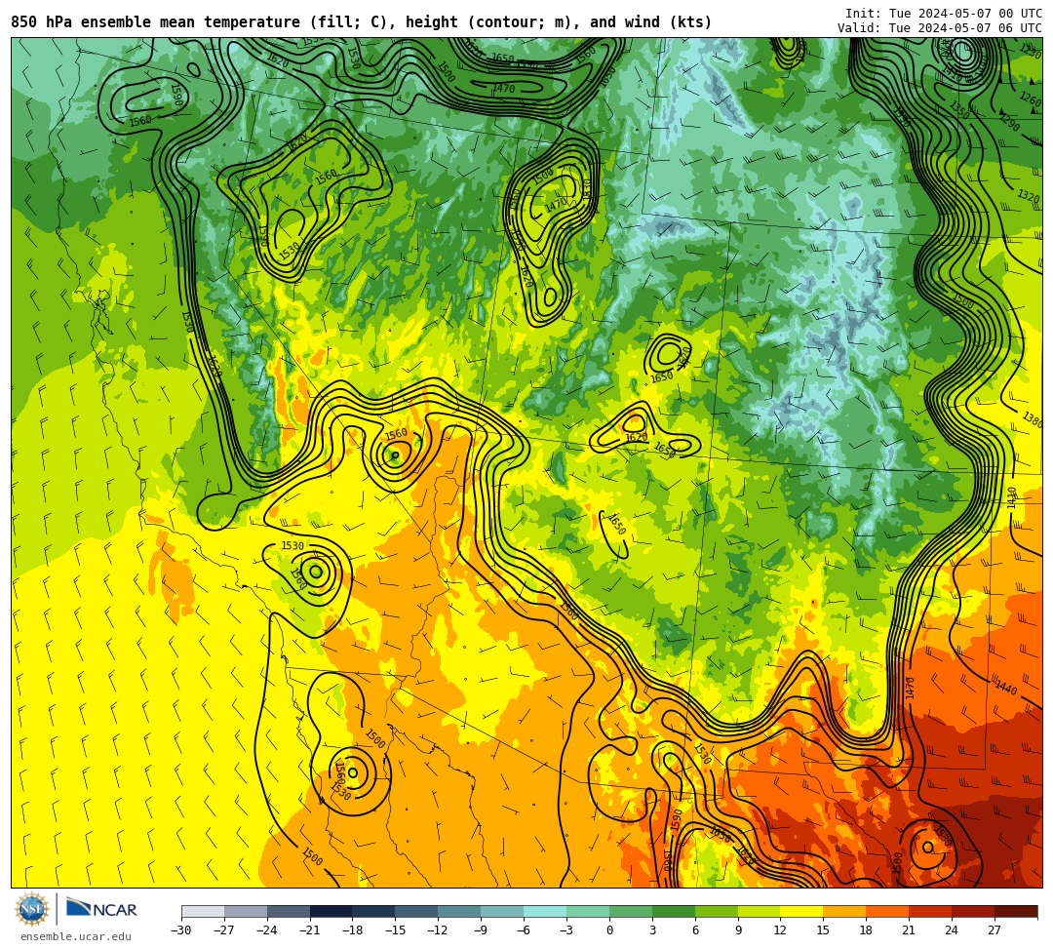Pick the green 3 to 6 colorbar swatch
1053x949 pixels.
point(674,911)
